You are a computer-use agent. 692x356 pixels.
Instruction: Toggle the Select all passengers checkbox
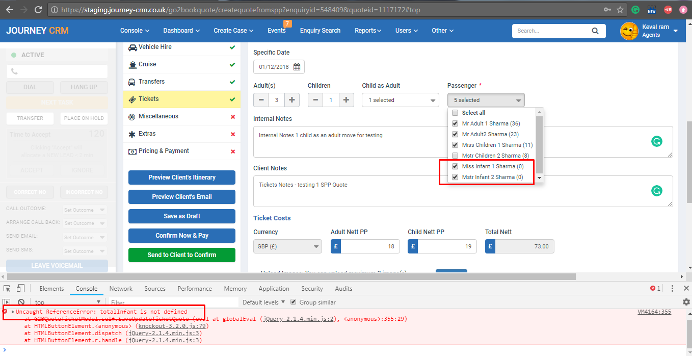455,113
